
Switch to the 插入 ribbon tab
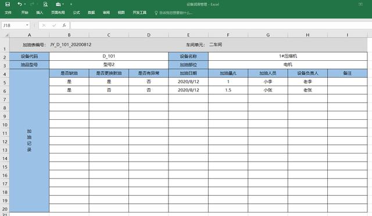tap(40, 13)
